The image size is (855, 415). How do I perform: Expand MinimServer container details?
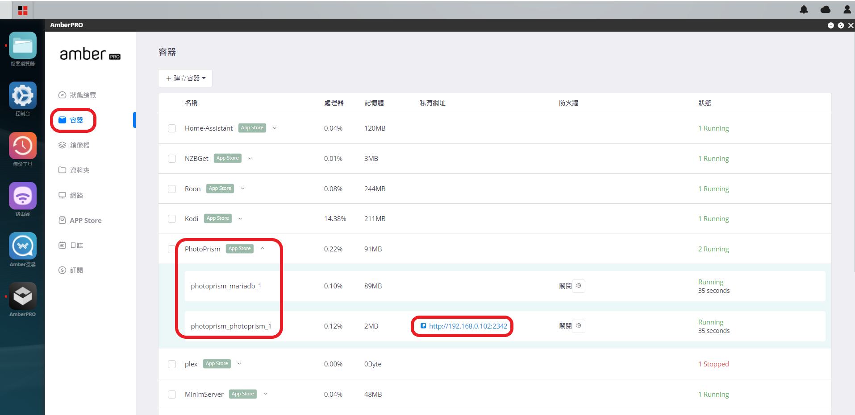point(265,394)
